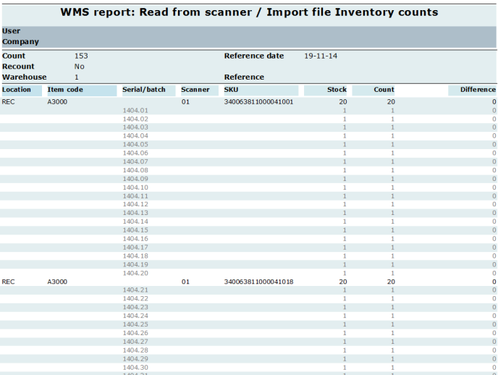Click the reference date value 19-11-14
The height and width of the screenshot is (375, 498).
(x=316, y=56)
